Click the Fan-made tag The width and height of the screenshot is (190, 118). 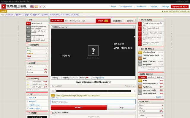pos(74,15)
